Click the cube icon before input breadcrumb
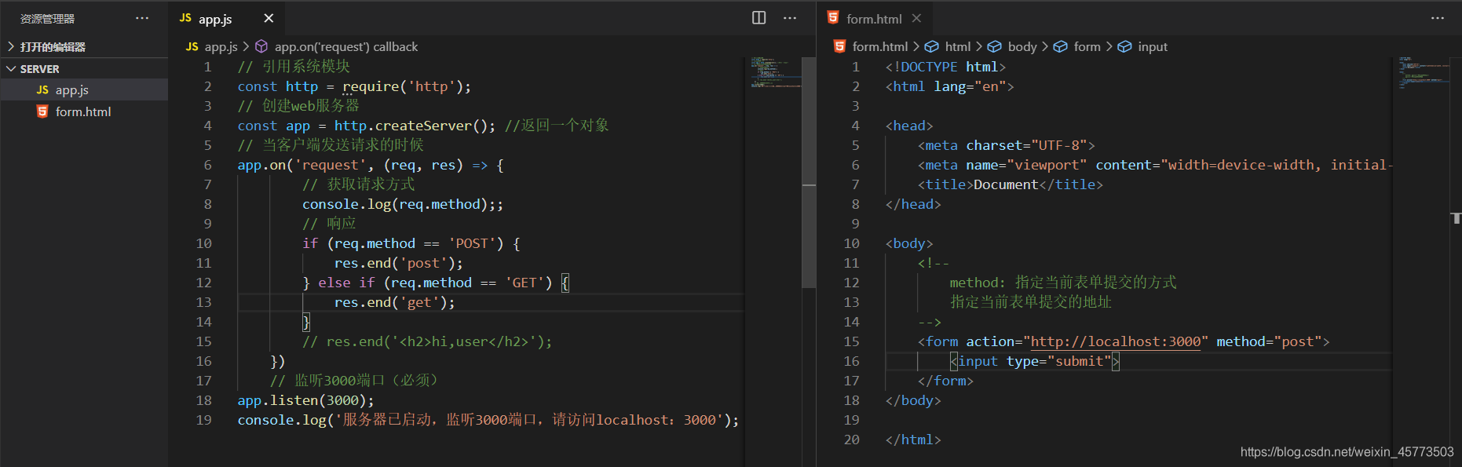Image resolution: width=1462 pixels, height=467 pixels. (x=1124, y=47)
